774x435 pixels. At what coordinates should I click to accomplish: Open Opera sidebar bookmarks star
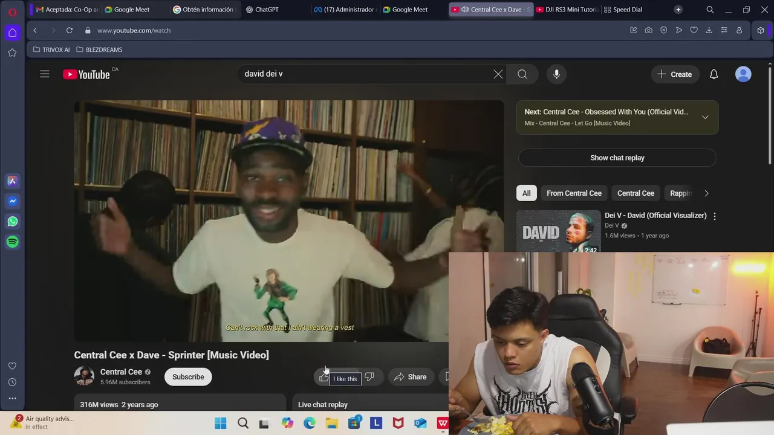tap(12, 53)
